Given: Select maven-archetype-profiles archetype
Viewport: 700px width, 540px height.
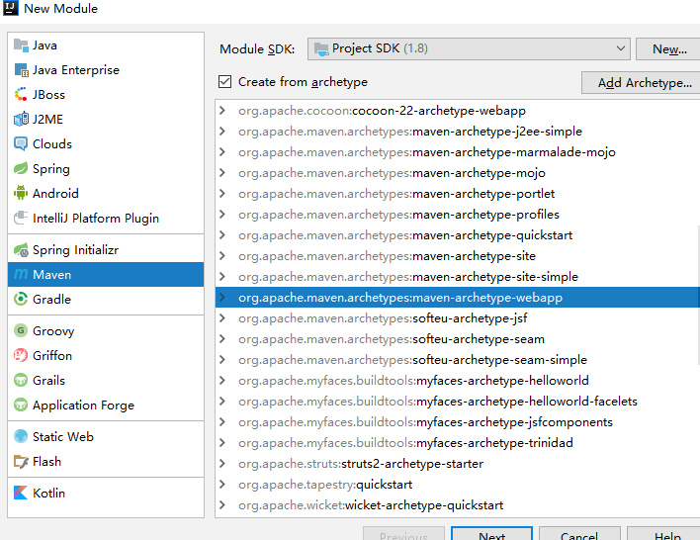Looking at the screenshot, I should [457, 215].
